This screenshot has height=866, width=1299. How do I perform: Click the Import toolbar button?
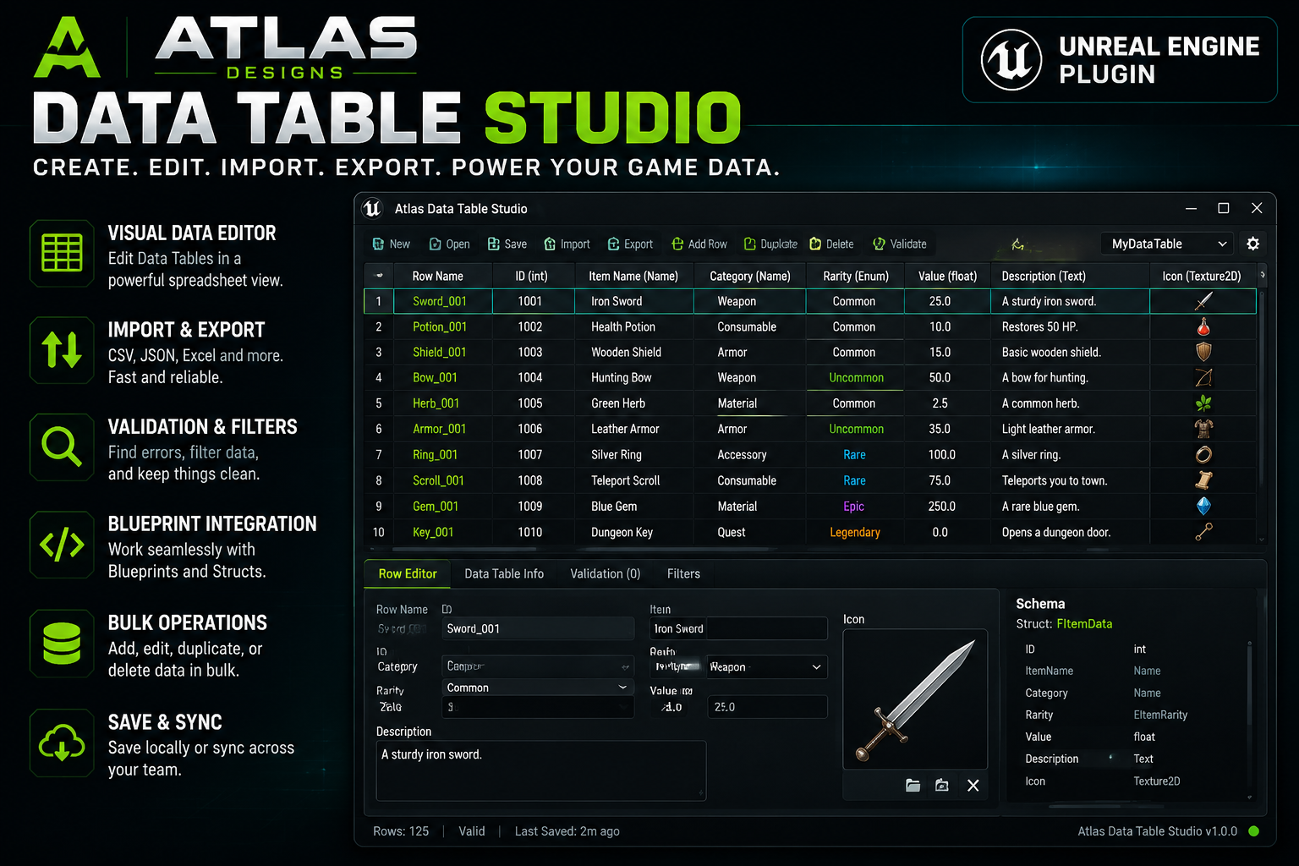(x=567, y=244)
